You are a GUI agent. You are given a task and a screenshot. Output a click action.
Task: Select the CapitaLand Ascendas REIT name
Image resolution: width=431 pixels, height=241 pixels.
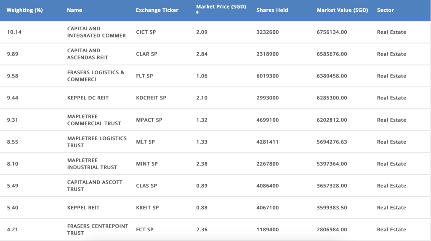coord(88,54)
